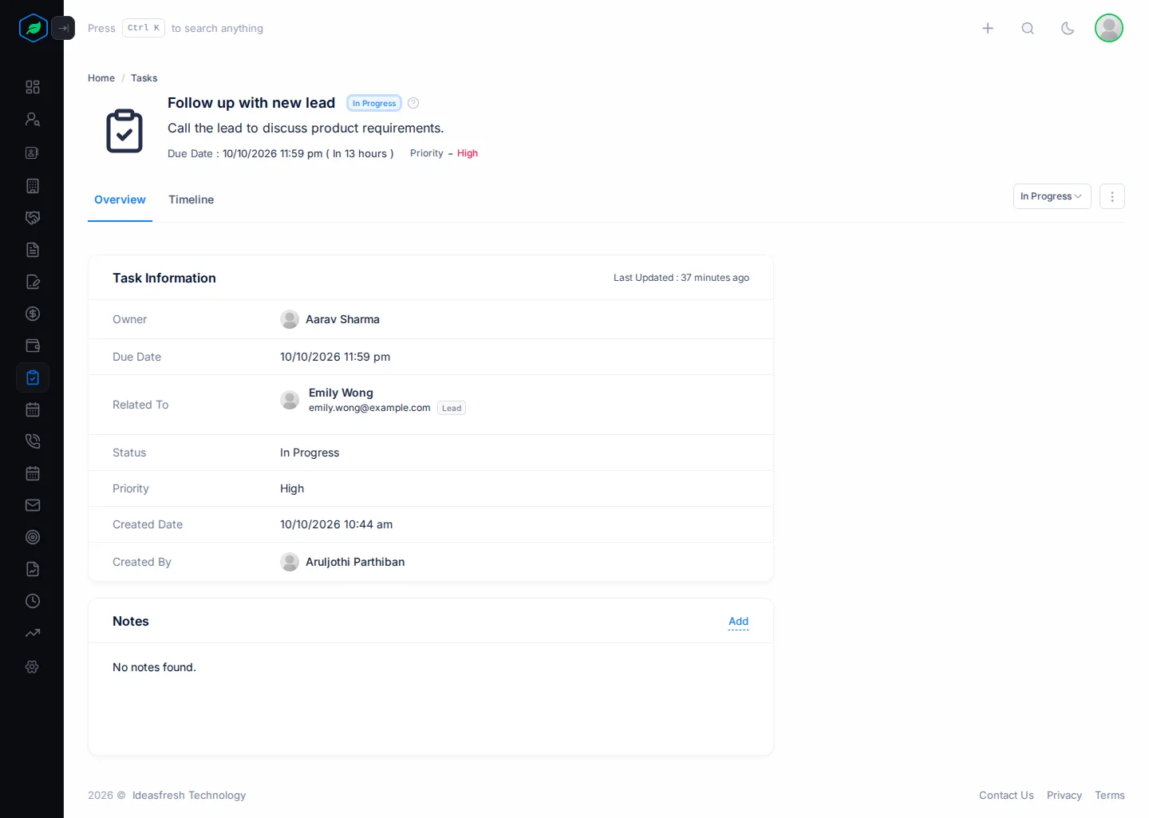Open the wallet sidebar icon
This screenshot has height=818, width=1149.
point(33,346)
